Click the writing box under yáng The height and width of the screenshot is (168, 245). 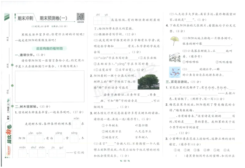58,139
